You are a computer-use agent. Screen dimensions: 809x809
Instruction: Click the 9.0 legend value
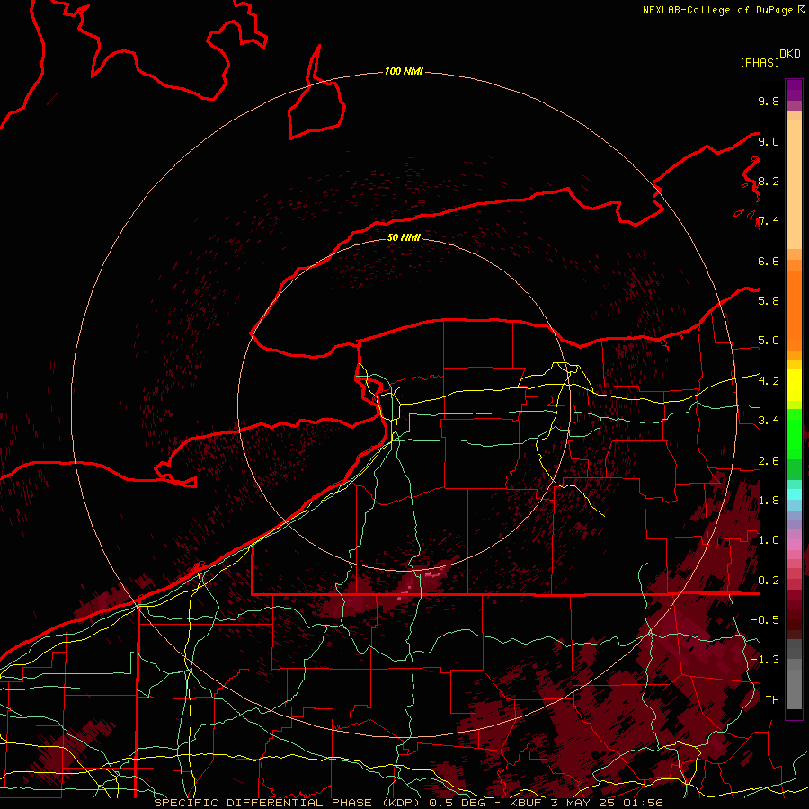click(769, 141)
